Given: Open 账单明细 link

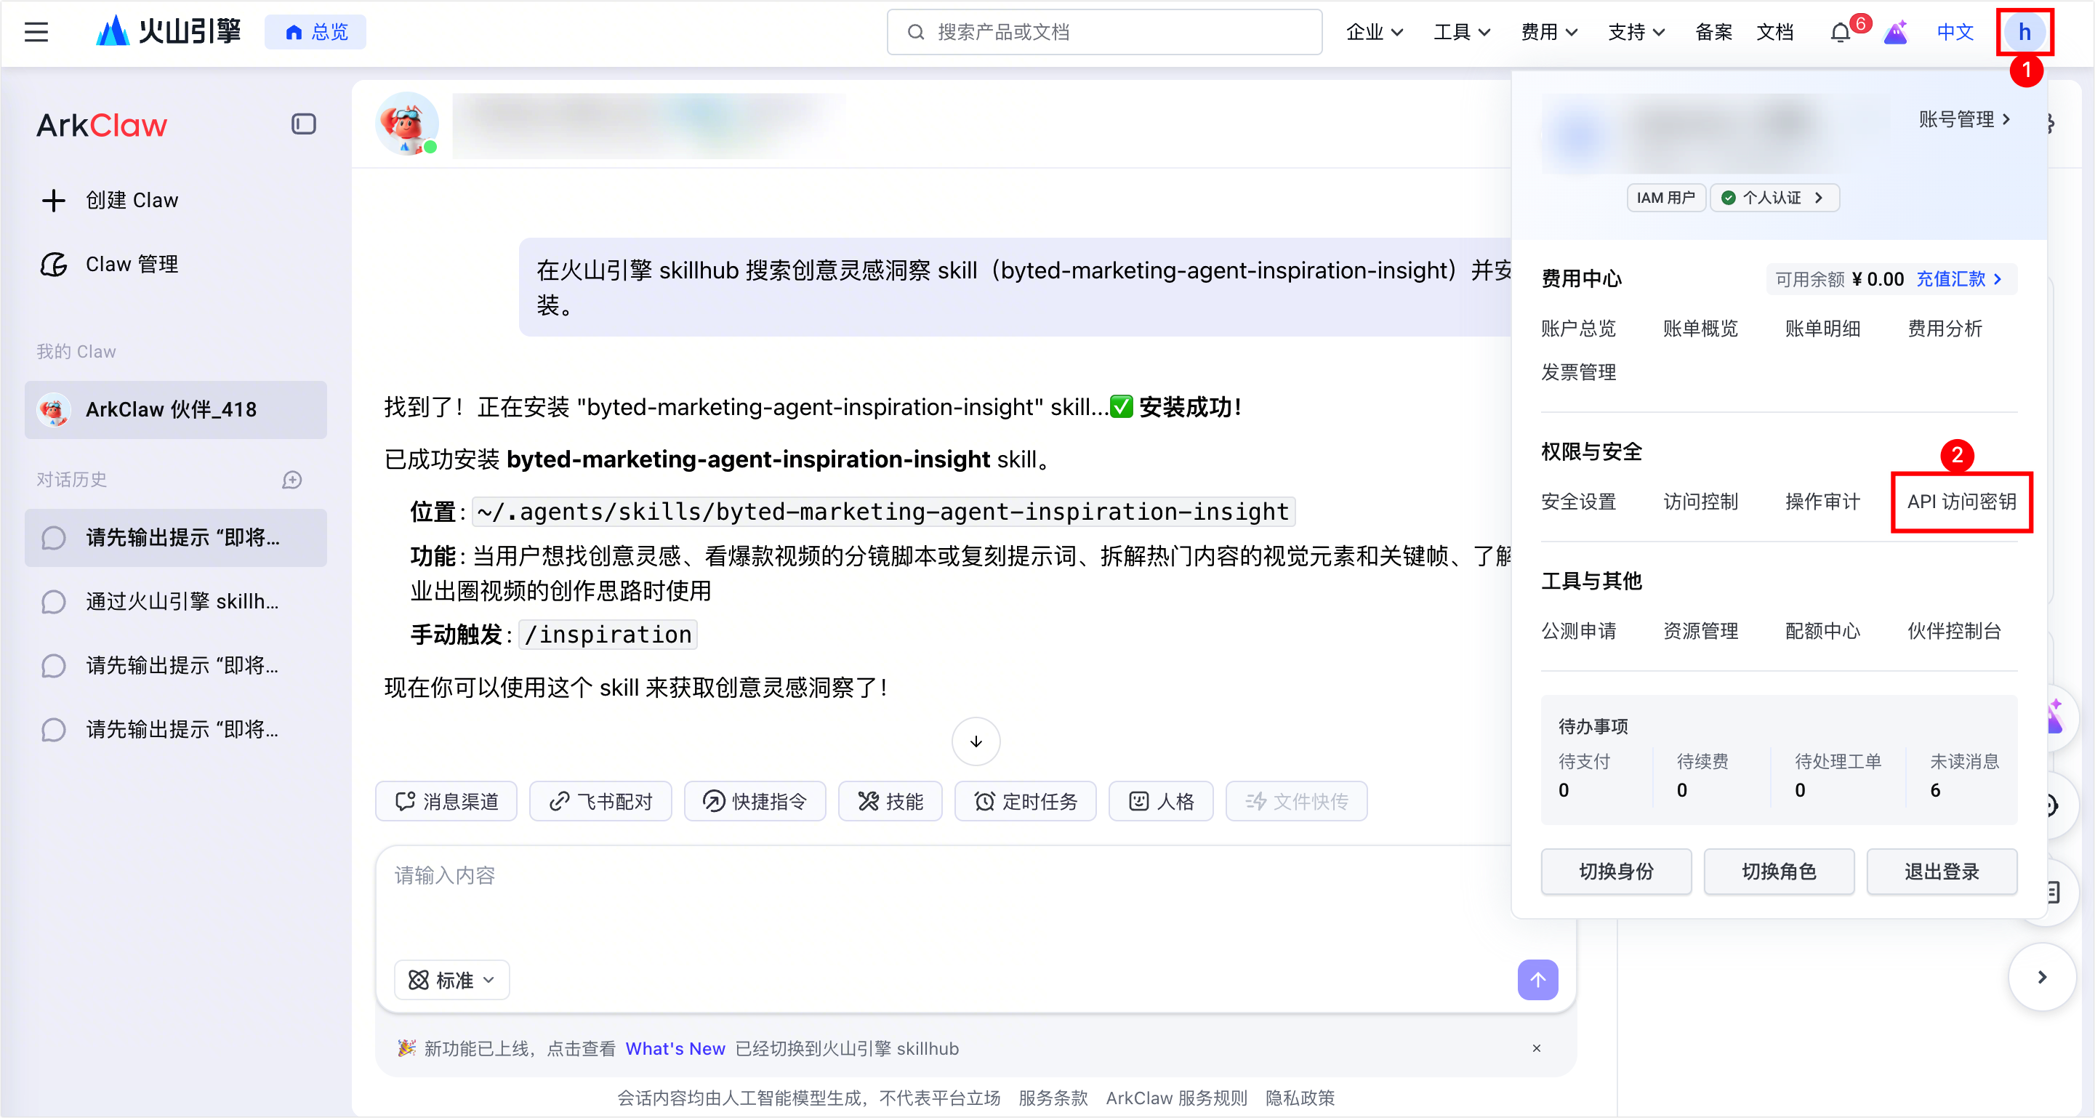Looking at the screenshot, I should pyautogui.click(x=1822, y=329).
